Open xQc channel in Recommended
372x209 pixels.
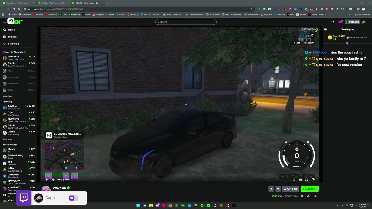[18, 163]
